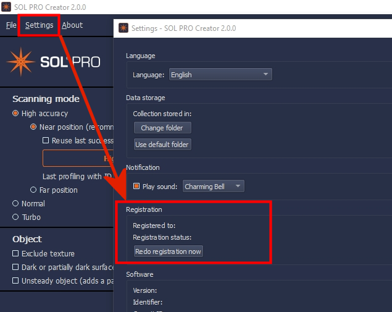Open the Language dropdown set to English
Viewport: 392px width, 312px height.
[220, 74]
